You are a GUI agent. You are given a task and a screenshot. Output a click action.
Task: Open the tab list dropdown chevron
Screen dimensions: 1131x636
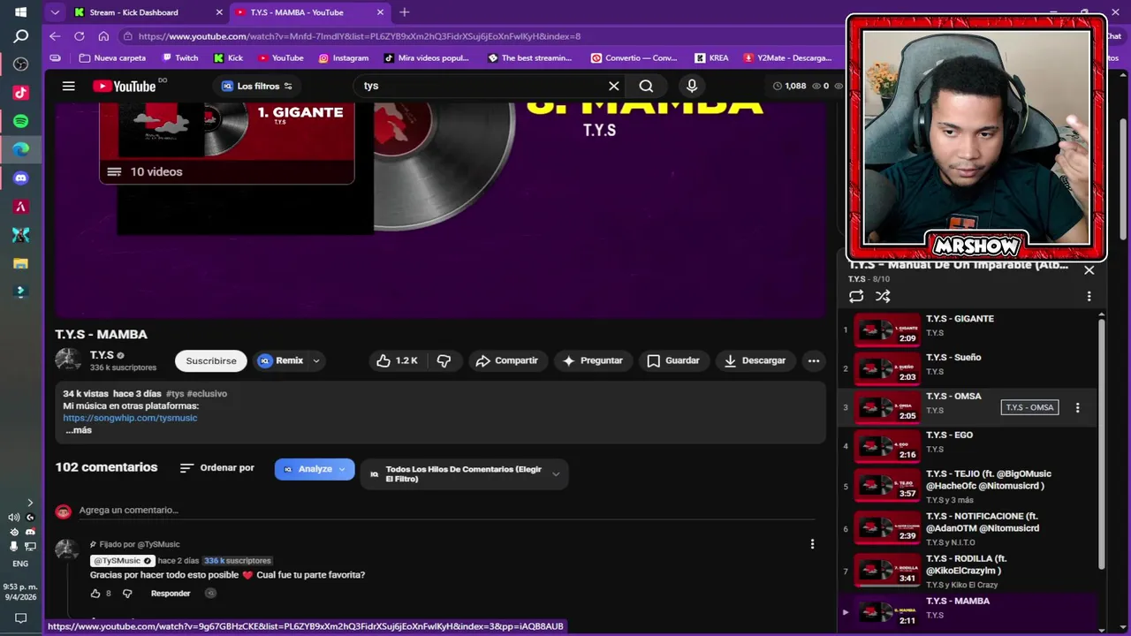click(55, 12)
